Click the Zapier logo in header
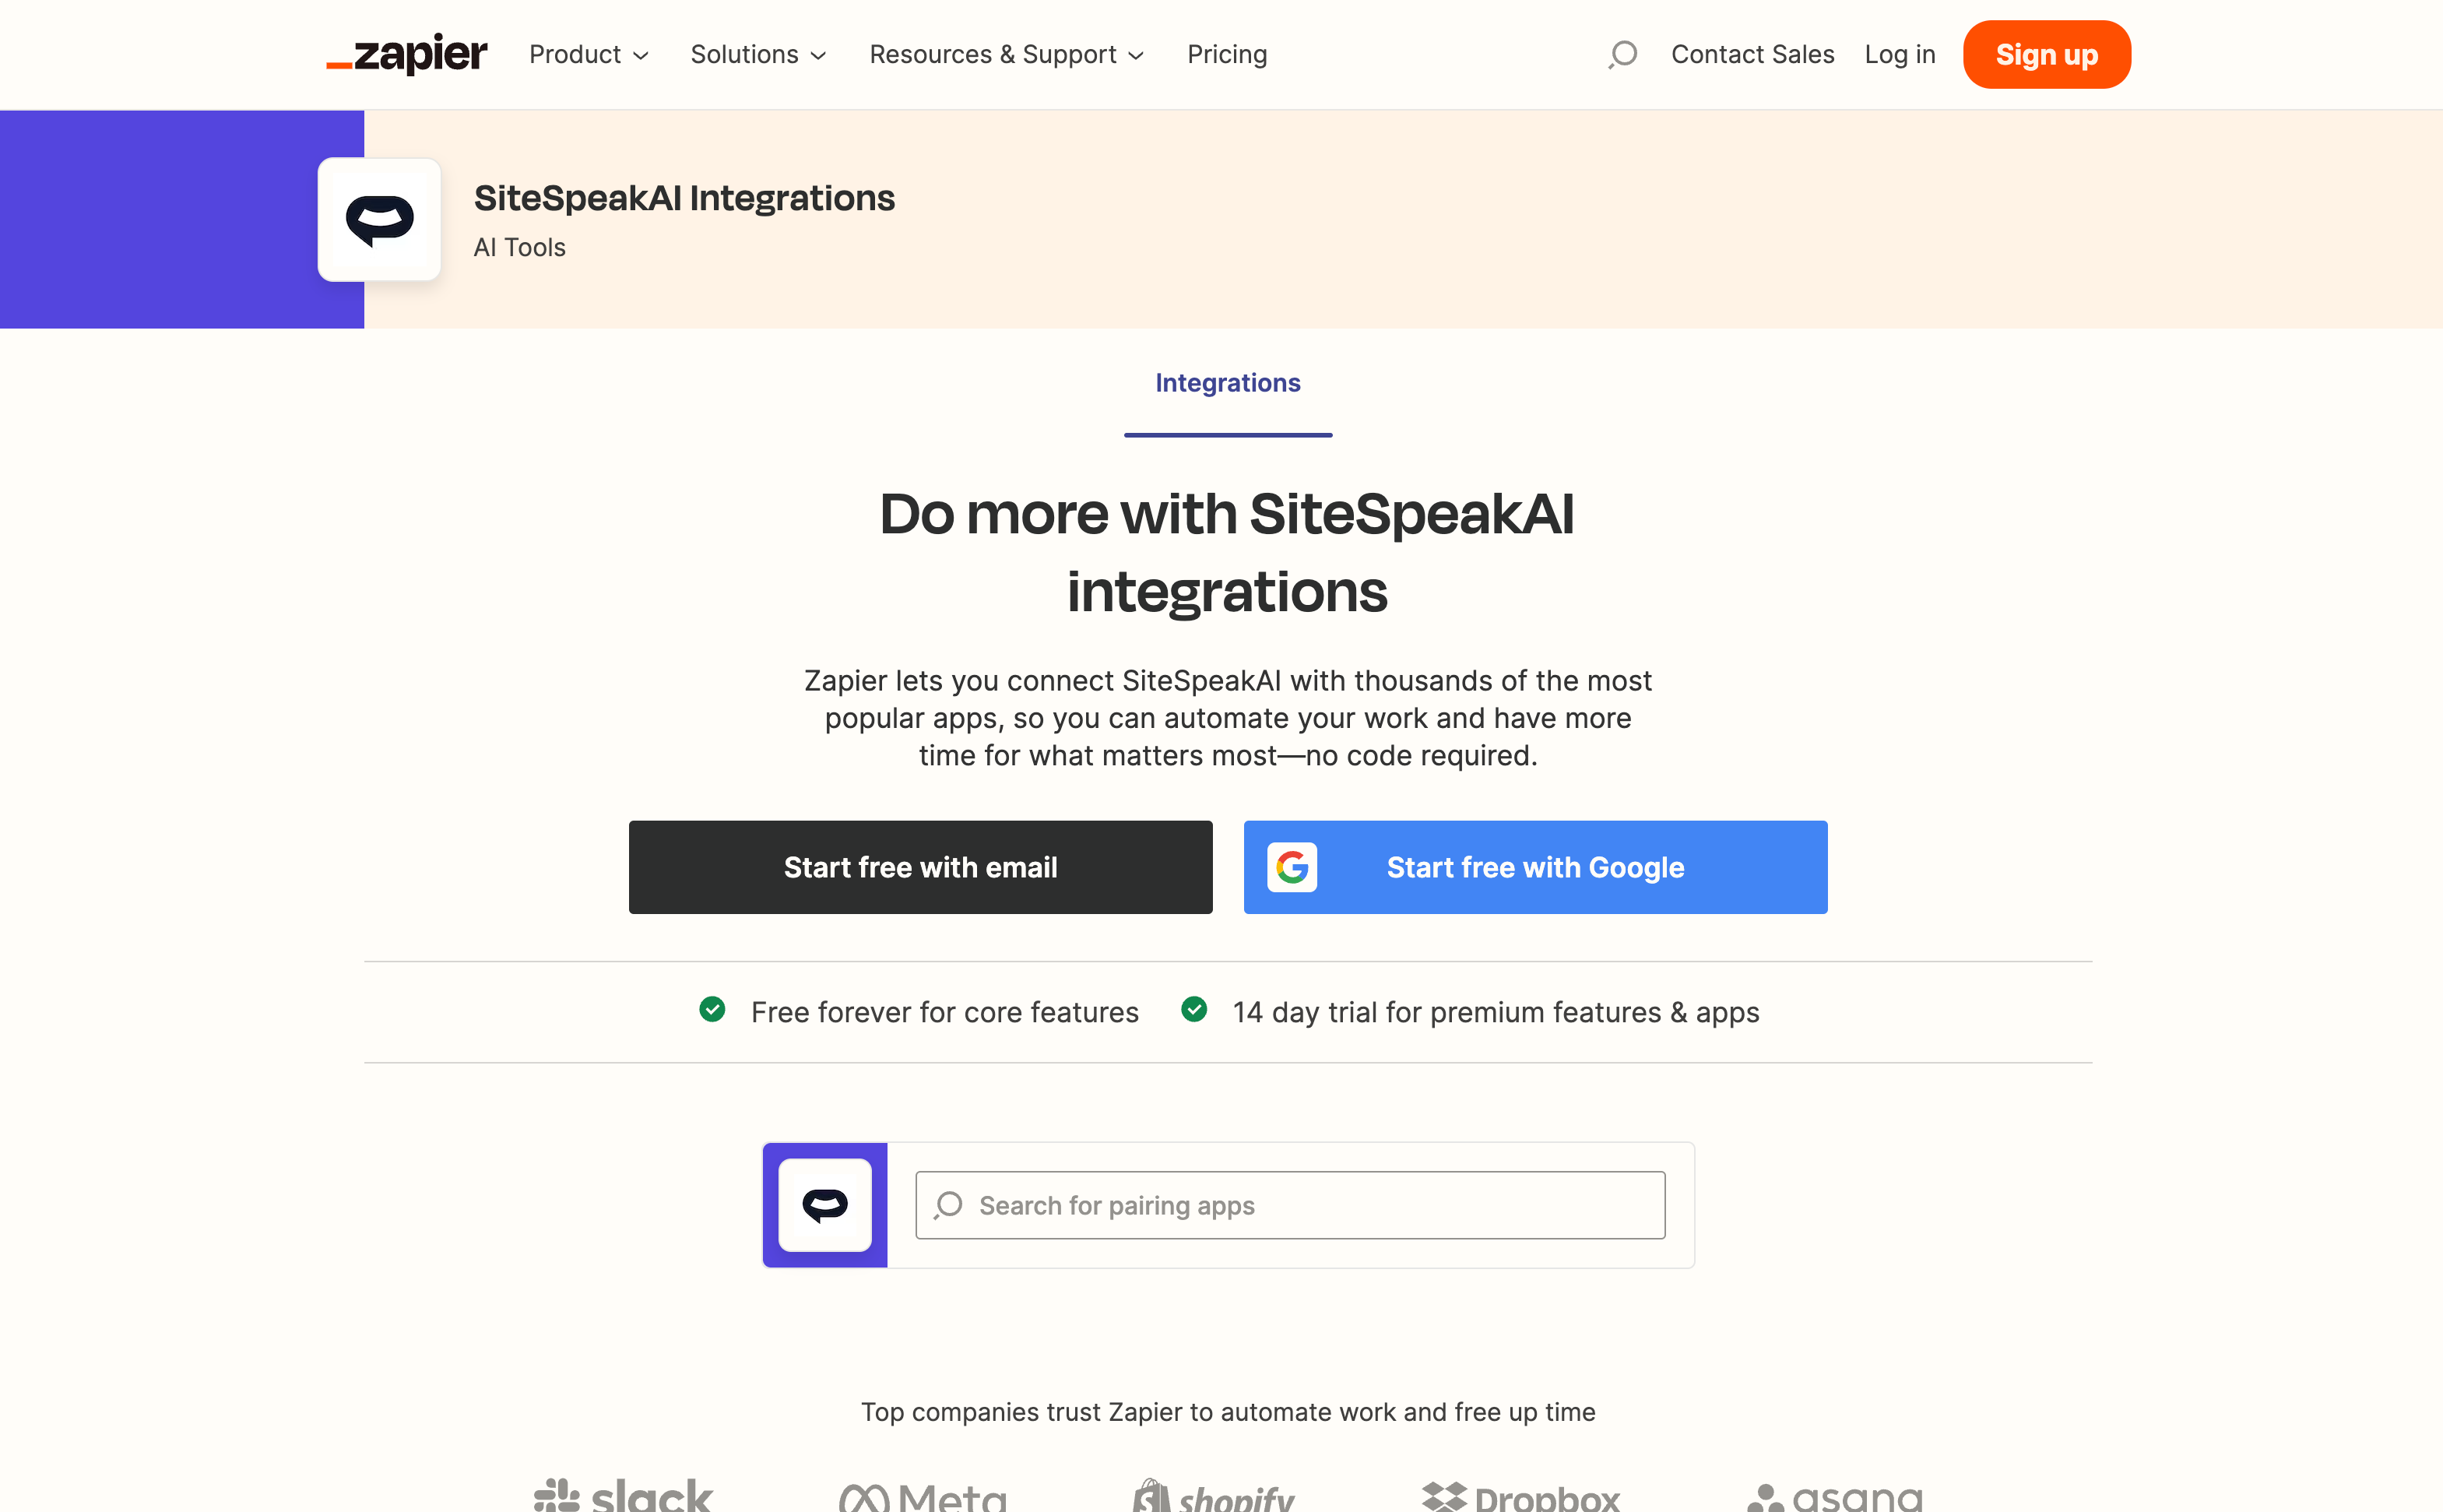The height and width of the screenshot is (1512, 2443). point(407,54)
